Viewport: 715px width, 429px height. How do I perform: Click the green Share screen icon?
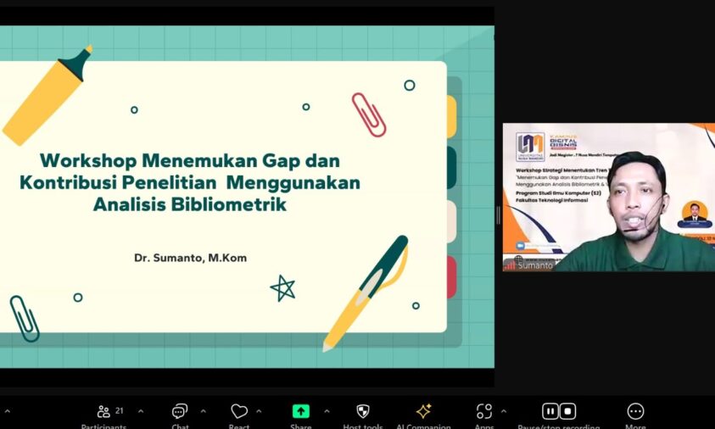301,411
